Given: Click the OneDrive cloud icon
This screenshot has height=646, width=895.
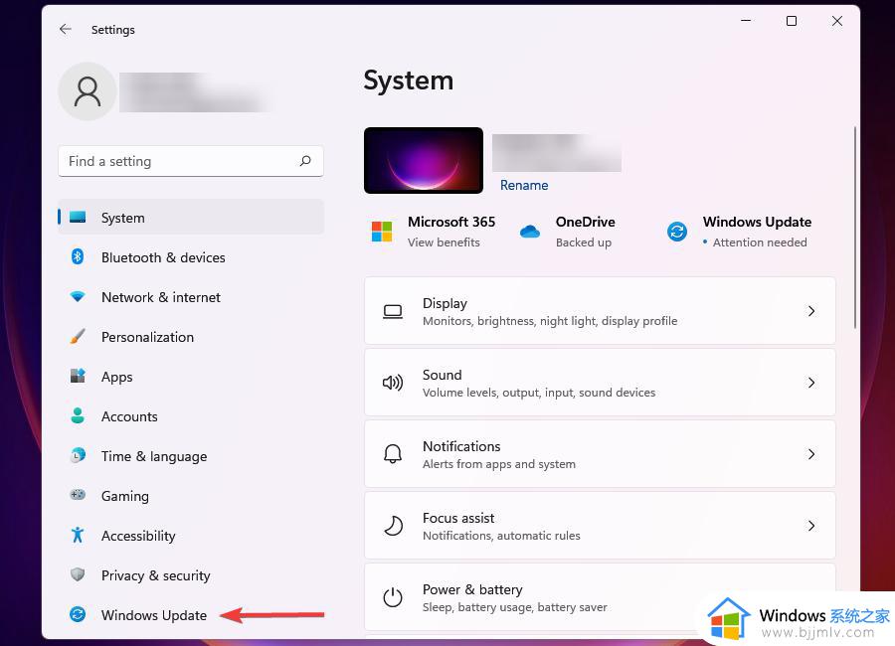Looking at the screenshot, I should point(530,232).
